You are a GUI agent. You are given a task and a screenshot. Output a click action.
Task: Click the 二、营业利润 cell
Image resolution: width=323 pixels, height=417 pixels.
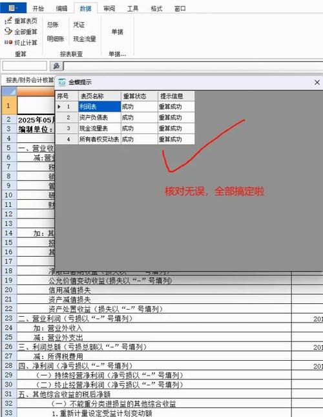[154, 318]
